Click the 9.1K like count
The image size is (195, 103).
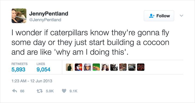(73, 91)
